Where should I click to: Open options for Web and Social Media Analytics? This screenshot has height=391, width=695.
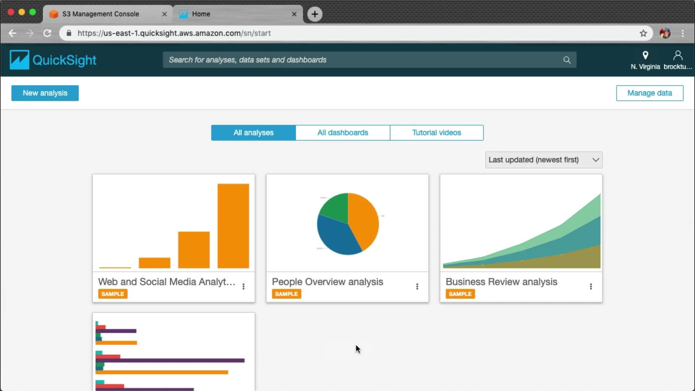click(243, 286)
